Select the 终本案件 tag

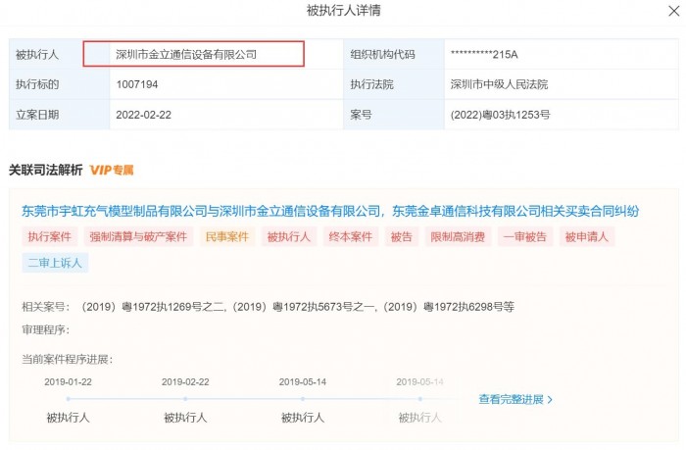[351, 237]
